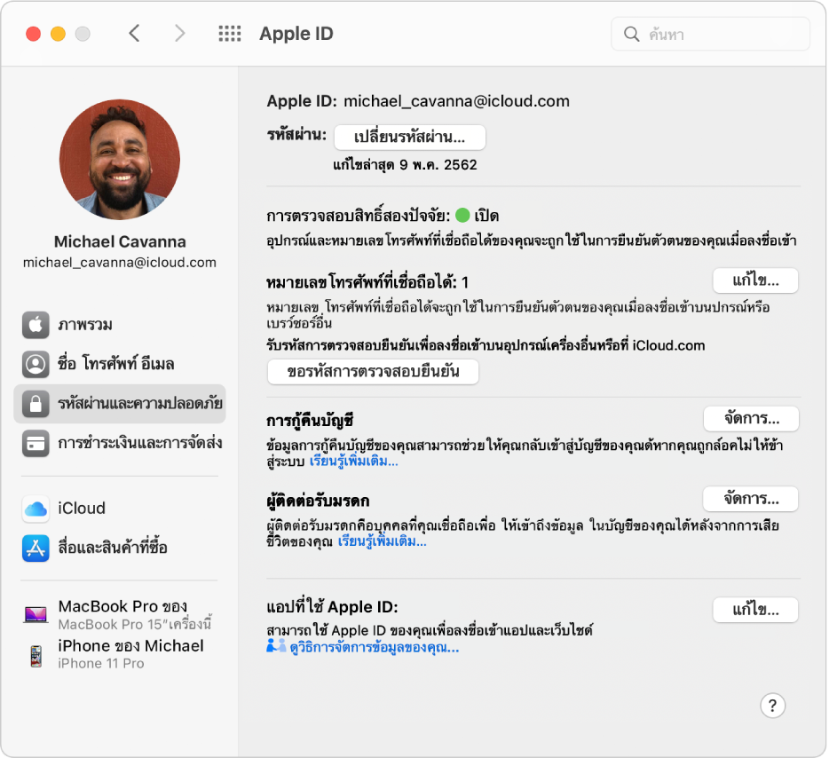Image resolution: width=829 pixels, height=758 pixels.
Task: Click จัดการ... for การกู้คืนบัญชี
Action: (751, 419)
